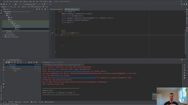188x105 pixels.
Task: Open the Code menu
Action: [21, 1]
